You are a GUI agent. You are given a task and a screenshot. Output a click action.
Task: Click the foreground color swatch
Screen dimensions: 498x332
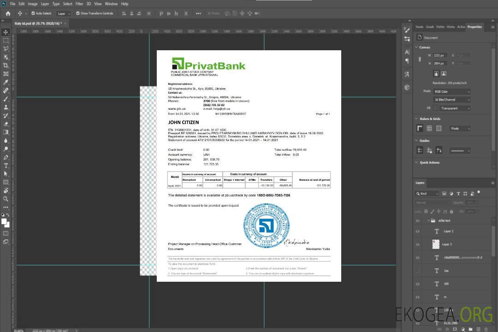pos(4,221)
